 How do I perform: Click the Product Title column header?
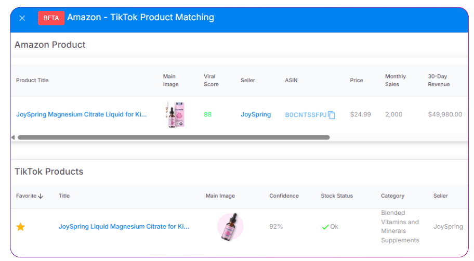tap(32, 80)
